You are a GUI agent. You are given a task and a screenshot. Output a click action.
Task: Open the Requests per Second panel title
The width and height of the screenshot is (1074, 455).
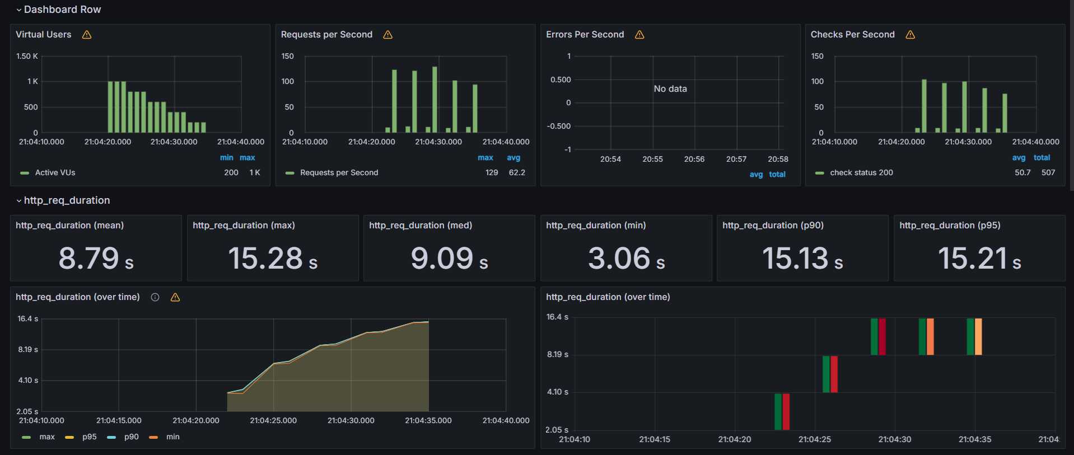[x=326, y=35]
